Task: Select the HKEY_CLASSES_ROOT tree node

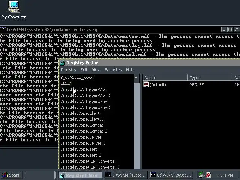Action: click(x=77, y=77)
